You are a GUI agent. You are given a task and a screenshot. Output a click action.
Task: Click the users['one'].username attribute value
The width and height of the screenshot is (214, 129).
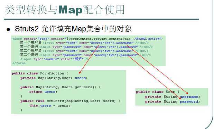coord(111,43)
